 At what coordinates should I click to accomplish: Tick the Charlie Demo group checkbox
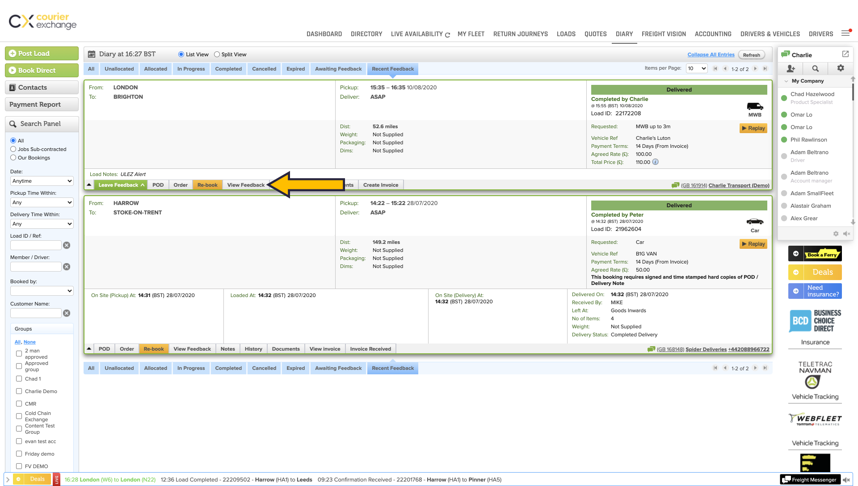(x=19, y=391)
